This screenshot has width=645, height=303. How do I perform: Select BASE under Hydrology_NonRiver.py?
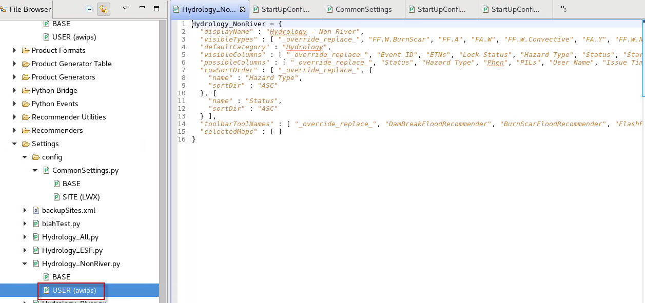(61, 277)
